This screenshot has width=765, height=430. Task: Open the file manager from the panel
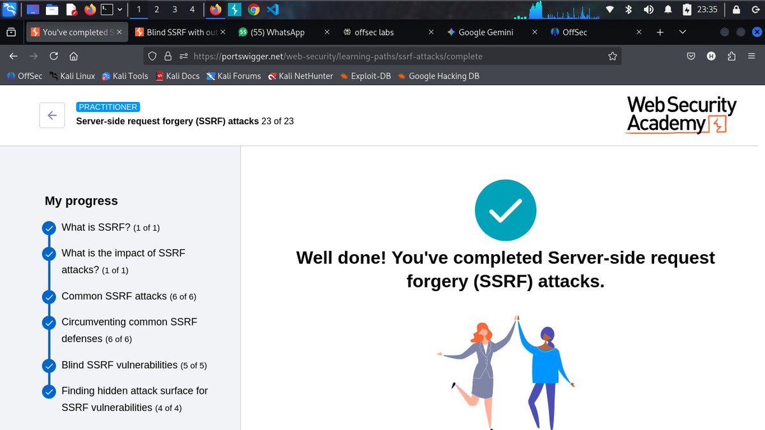[x=52, y=10]
